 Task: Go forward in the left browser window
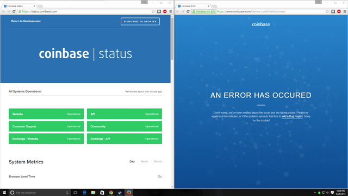pos(9,11)
